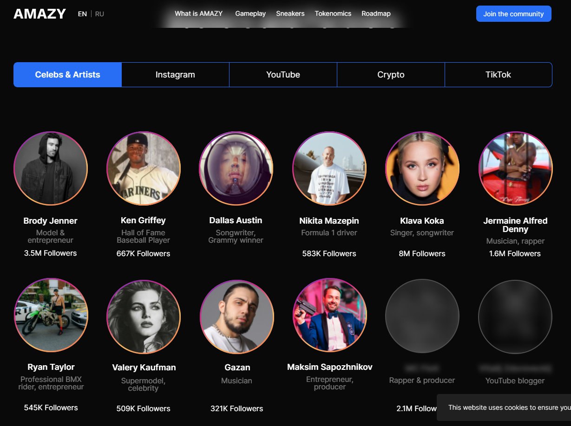The image size is (571, 426).
Task: Click Jermaine Alfred Denny's profile photo
Action: (x=515, y=168)
